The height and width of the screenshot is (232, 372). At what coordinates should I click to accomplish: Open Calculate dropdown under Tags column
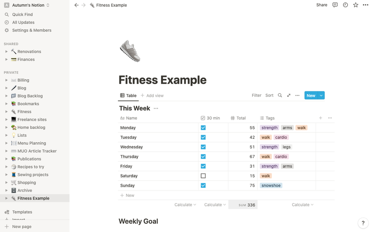[x=302, y=205]
